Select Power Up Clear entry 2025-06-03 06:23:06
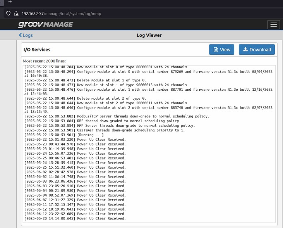283x228 pixels. 75,181
